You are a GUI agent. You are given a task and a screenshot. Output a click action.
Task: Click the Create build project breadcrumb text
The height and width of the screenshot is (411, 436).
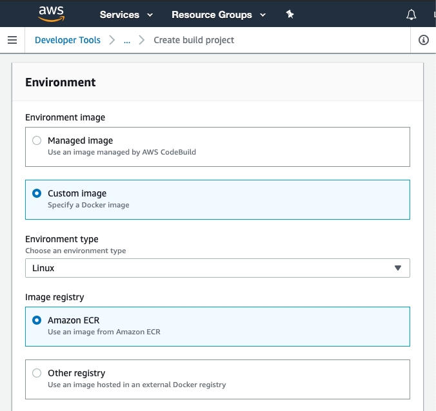point(193,40)
